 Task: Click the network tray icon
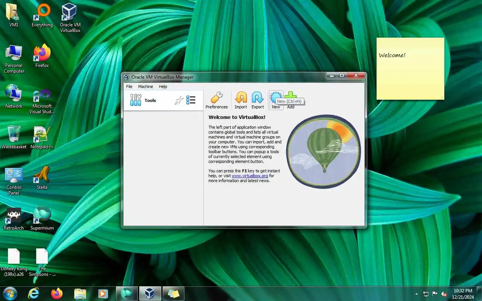[x=426, y=294]
